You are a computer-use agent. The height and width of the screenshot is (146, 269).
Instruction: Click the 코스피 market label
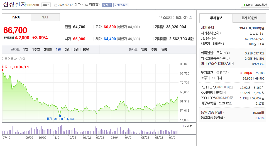pos(46,5)
